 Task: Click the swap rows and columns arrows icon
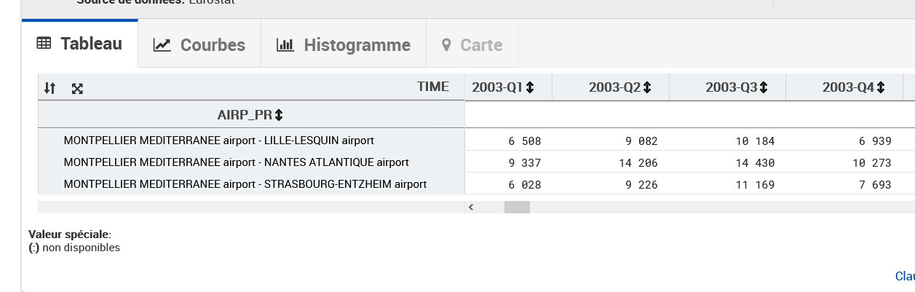(x=49, y=88)
